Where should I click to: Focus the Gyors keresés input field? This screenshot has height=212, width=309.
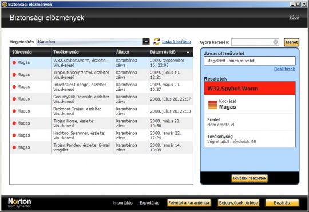click(x=252, y=42)
